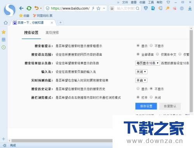Open 每页显示10条 results dropdown
This screenshot has height=148, width=194.
[x=147, y=63]
